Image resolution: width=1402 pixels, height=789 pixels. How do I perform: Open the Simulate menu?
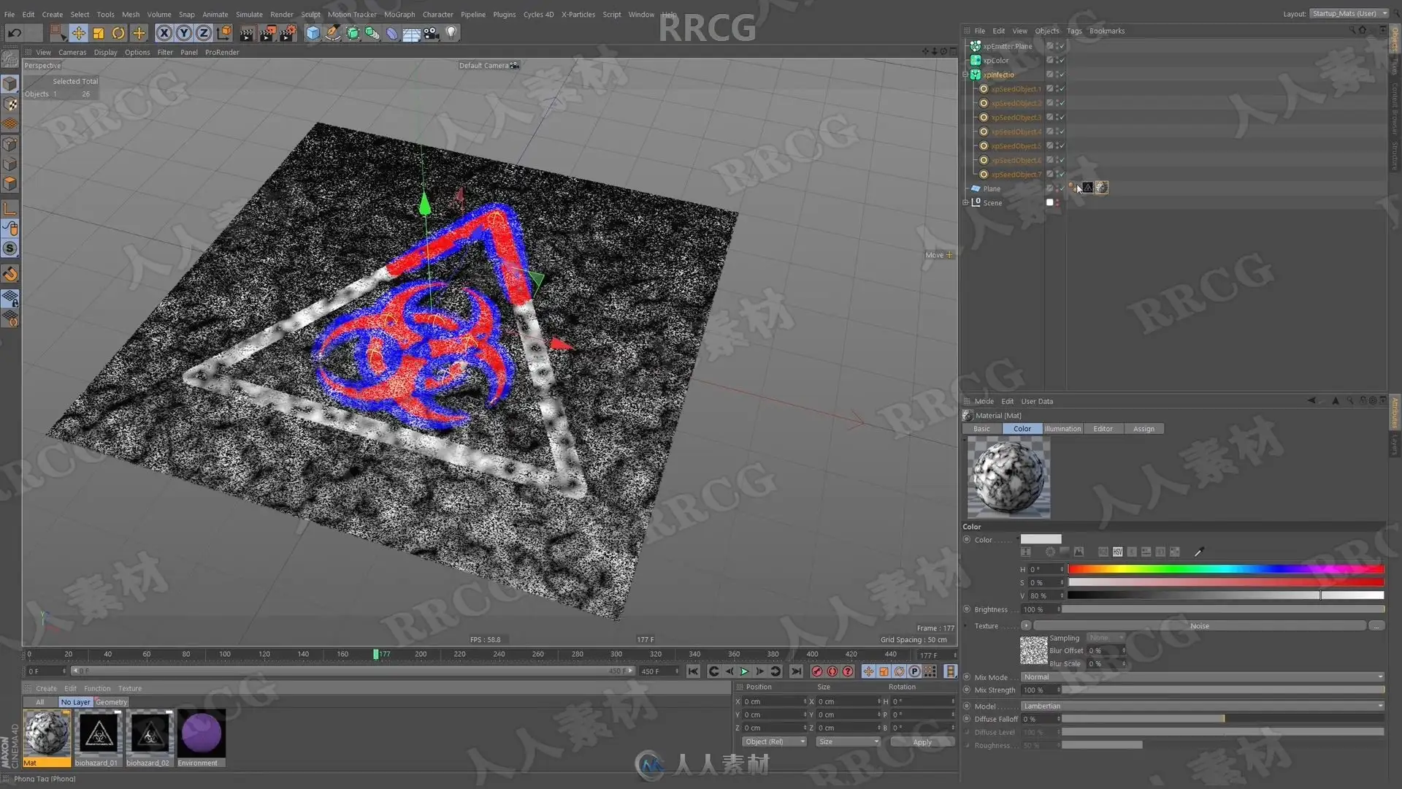pyautogui.click(x=249, y=14)
